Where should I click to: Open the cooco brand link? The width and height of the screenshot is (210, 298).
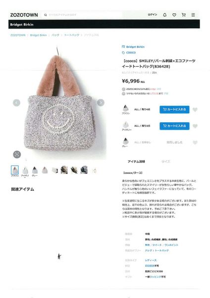tap(131, 53)
